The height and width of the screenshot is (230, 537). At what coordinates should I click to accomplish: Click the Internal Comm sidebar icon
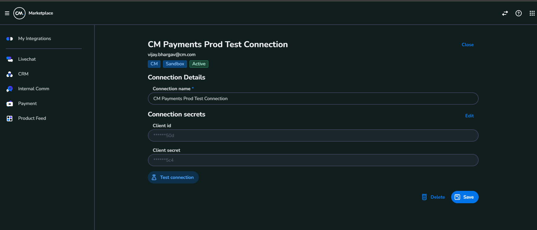coord(10,89)
